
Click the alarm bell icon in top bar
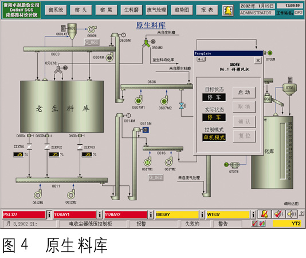(228, 10)
